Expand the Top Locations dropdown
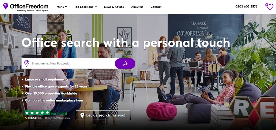276x130 pixels. pos(86,7)
